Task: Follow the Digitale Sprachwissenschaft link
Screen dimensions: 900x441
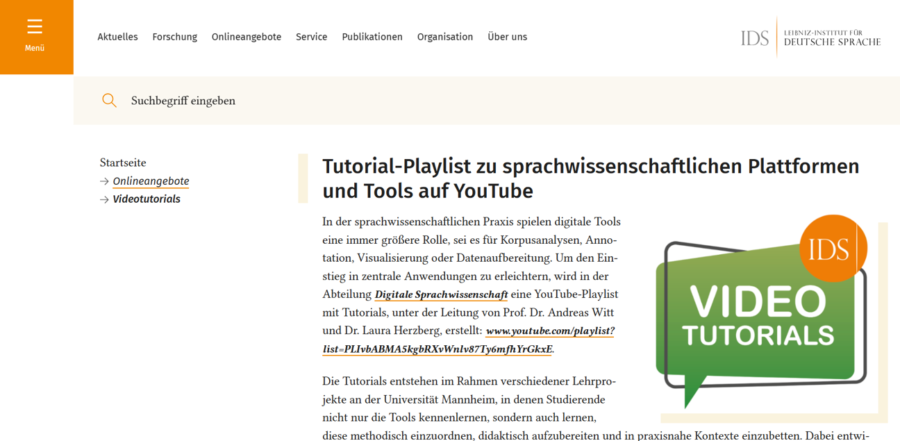Action: 440,294
